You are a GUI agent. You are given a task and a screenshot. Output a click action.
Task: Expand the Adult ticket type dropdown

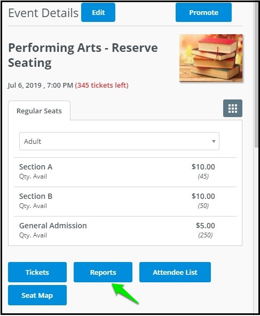point(119,141)
